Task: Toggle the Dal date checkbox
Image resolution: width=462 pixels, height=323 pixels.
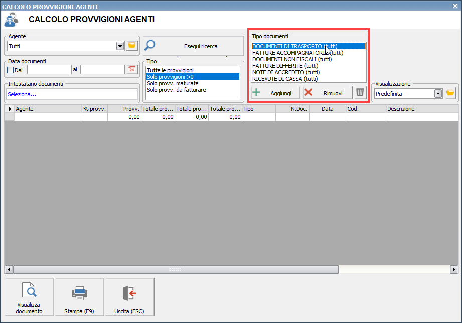Action: point(11,70)
